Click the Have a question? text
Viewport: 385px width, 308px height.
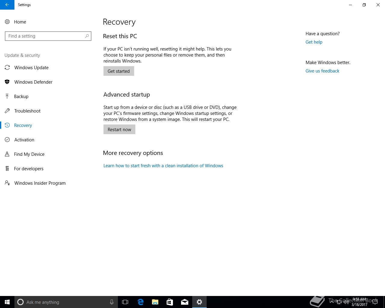pyautogui.click(x=323, y=34)
